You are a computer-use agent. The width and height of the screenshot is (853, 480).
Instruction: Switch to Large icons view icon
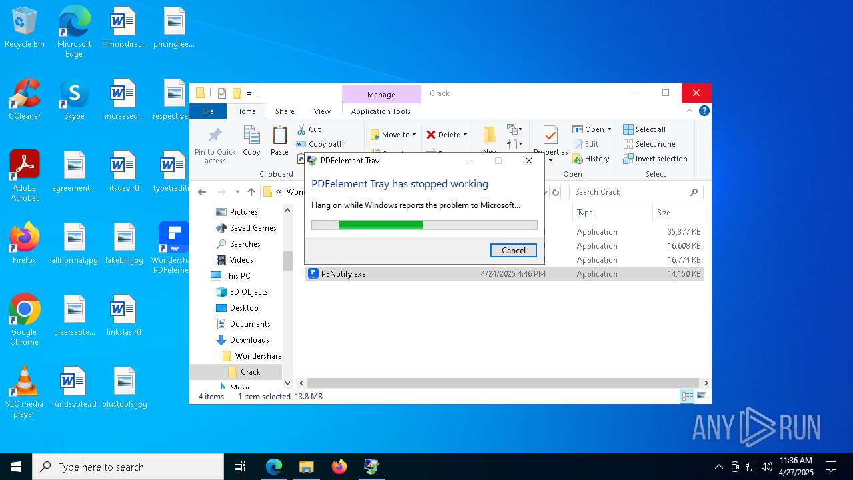tap(701, 397)
